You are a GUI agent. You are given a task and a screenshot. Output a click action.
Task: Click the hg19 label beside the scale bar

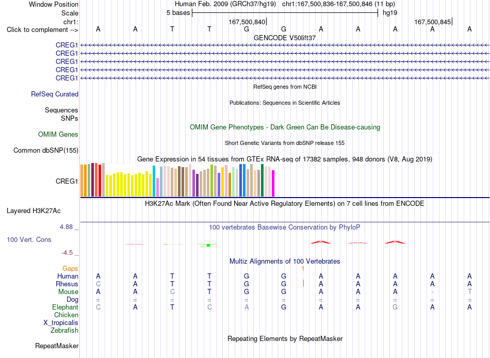click(x=390, y=13)
